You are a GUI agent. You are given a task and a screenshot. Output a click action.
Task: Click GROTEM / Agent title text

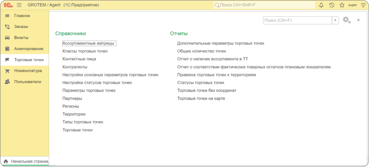(44, 5)
